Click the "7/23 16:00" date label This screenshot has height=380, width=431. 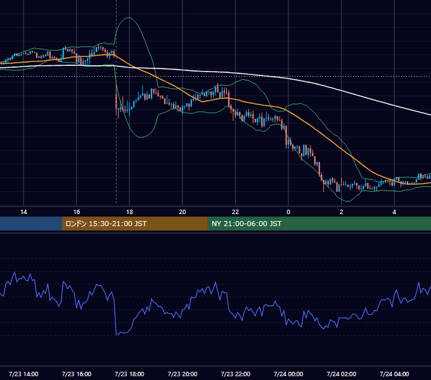coord(77,374)
